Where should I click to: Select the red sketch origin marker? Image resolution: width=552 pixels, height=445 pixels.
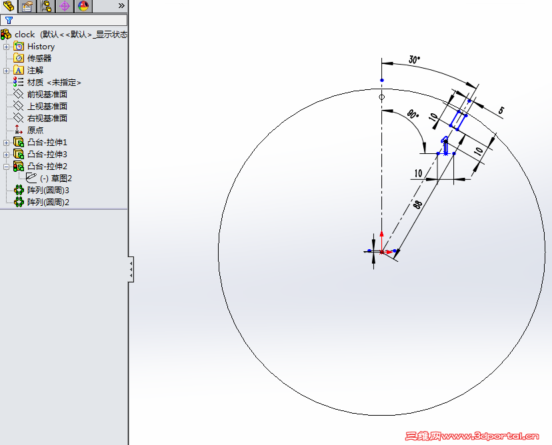click(x=382, y=252)
